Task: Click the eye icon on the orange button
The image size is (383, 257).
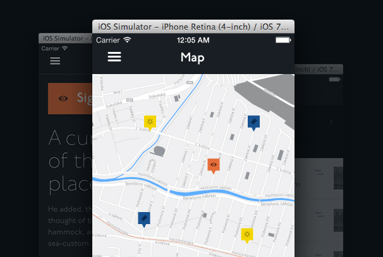Action: (63, 98)
